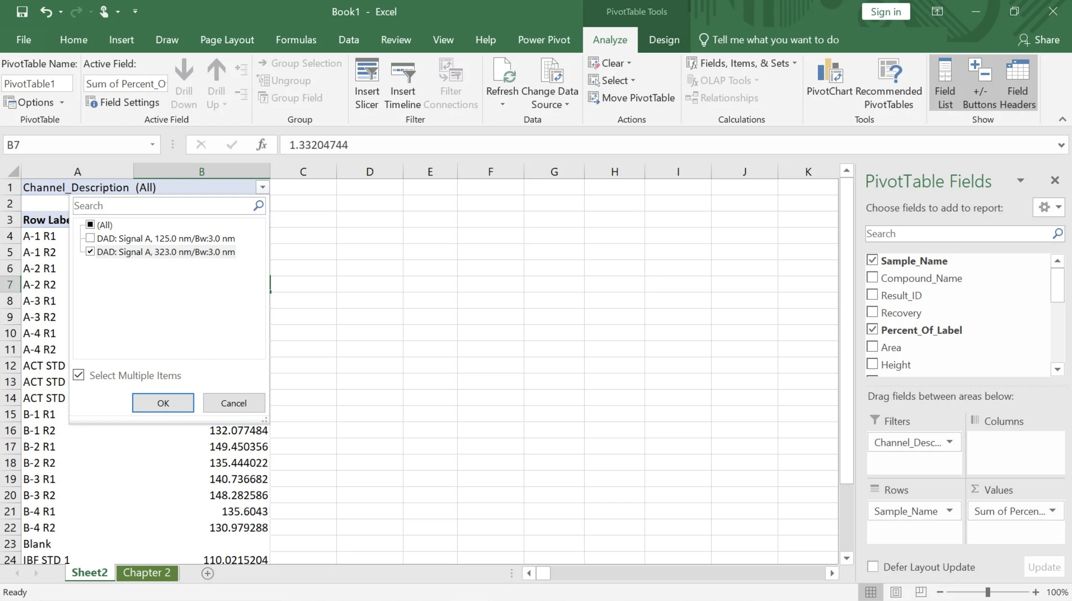Image resolution: width=1072 pixels, height=601 pixels.
Task: Open the Chapter 2 sheet tab
Action: (x=146, y=573)
